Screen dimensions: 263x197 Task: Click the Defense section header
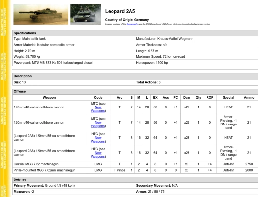[x=135, y=180]
